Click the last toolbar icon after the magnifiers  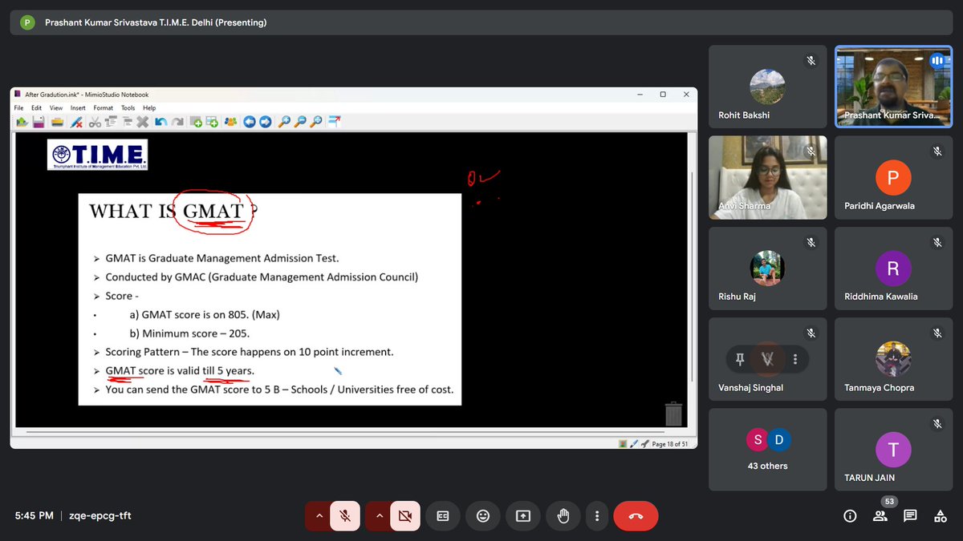point(334,122)
